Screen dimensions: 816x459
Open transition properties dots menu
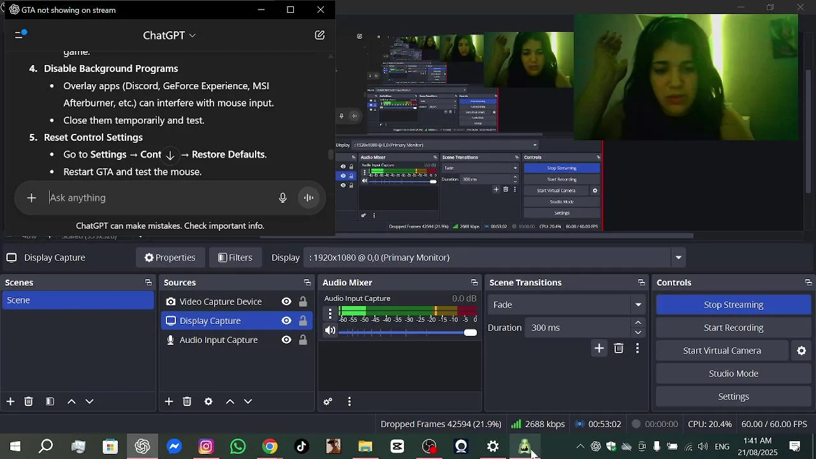tap(637, 348)
